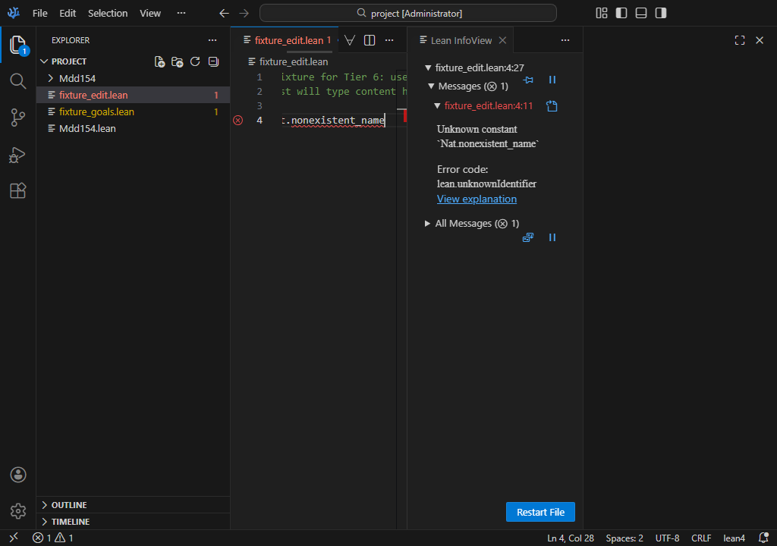777x546 pixels.
Task: Expand the Mdd154 folder
Action: coord(77,78)
